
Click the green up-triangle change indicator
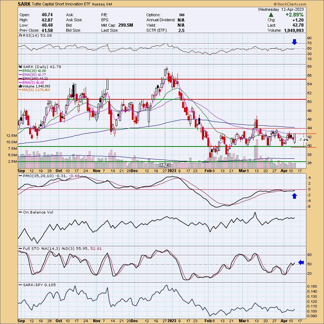[x=271, y=15]
